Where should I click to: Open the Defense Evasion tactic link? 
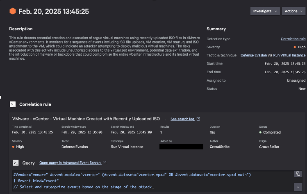pyautogui.click(x=253, y=55)
